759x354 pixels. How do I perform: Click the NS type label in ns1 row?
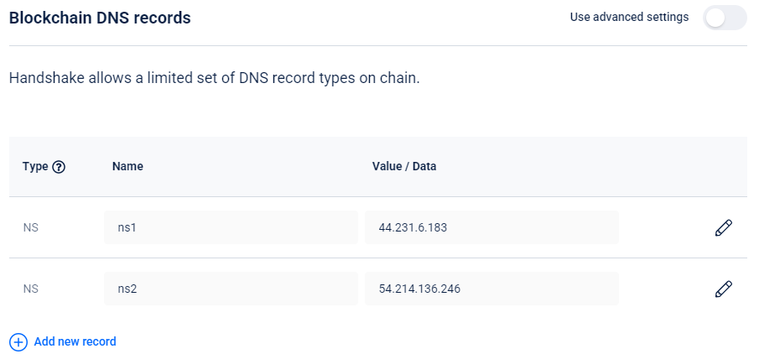(x=30, y=227)
